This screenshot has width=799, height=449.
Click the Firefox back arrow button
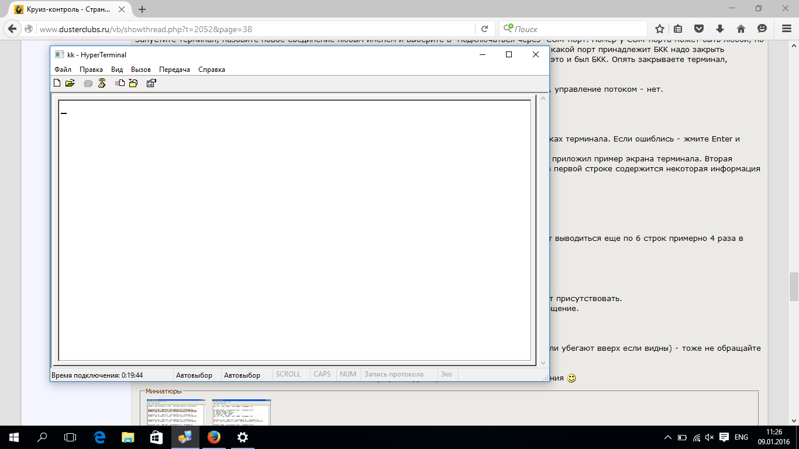(x=11, y=29)
